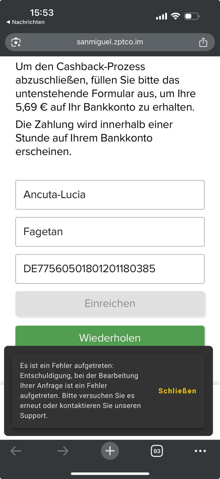Tap the Google Lens camera icon

point(16,42)
